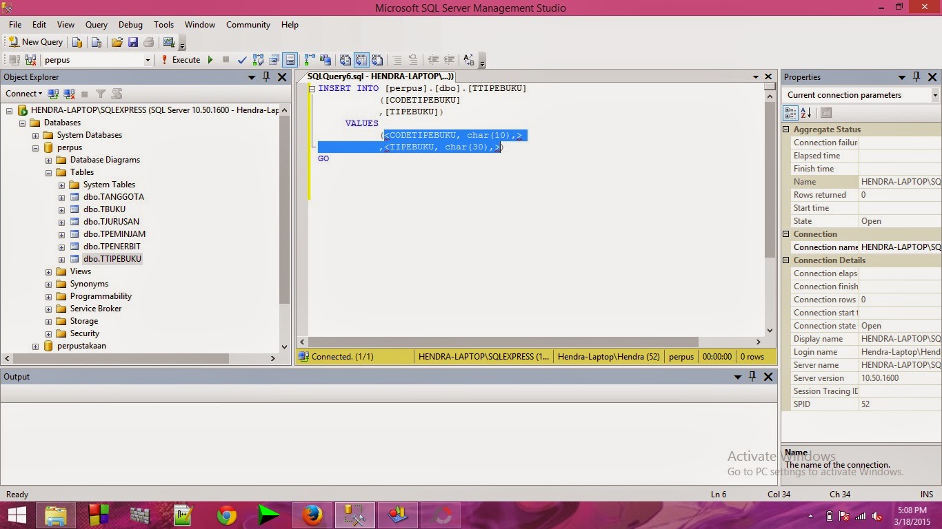Select the perpustakaan database
The width and height of the screenshot is (942, 529).
pos(81,346)
